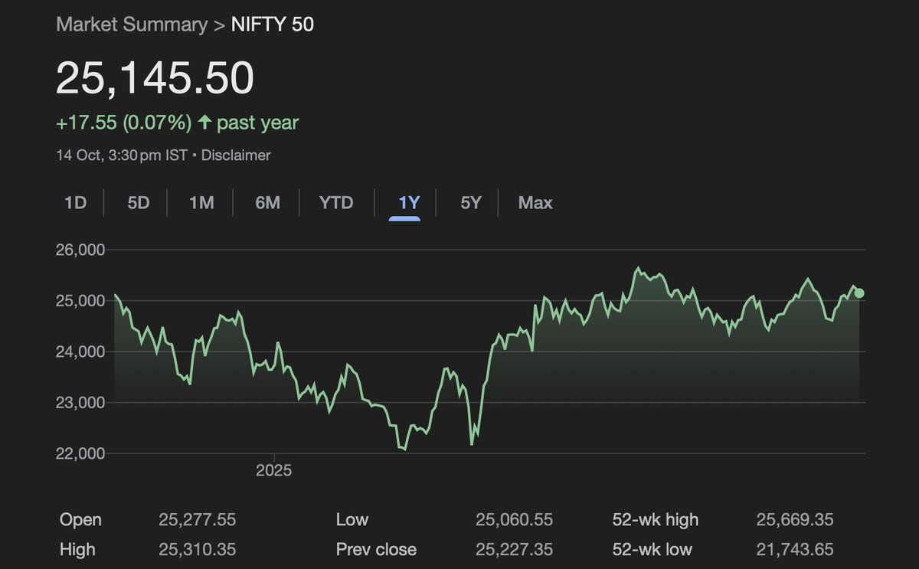
Task: Click the 26,000 axis label
Action: [80, 250]
